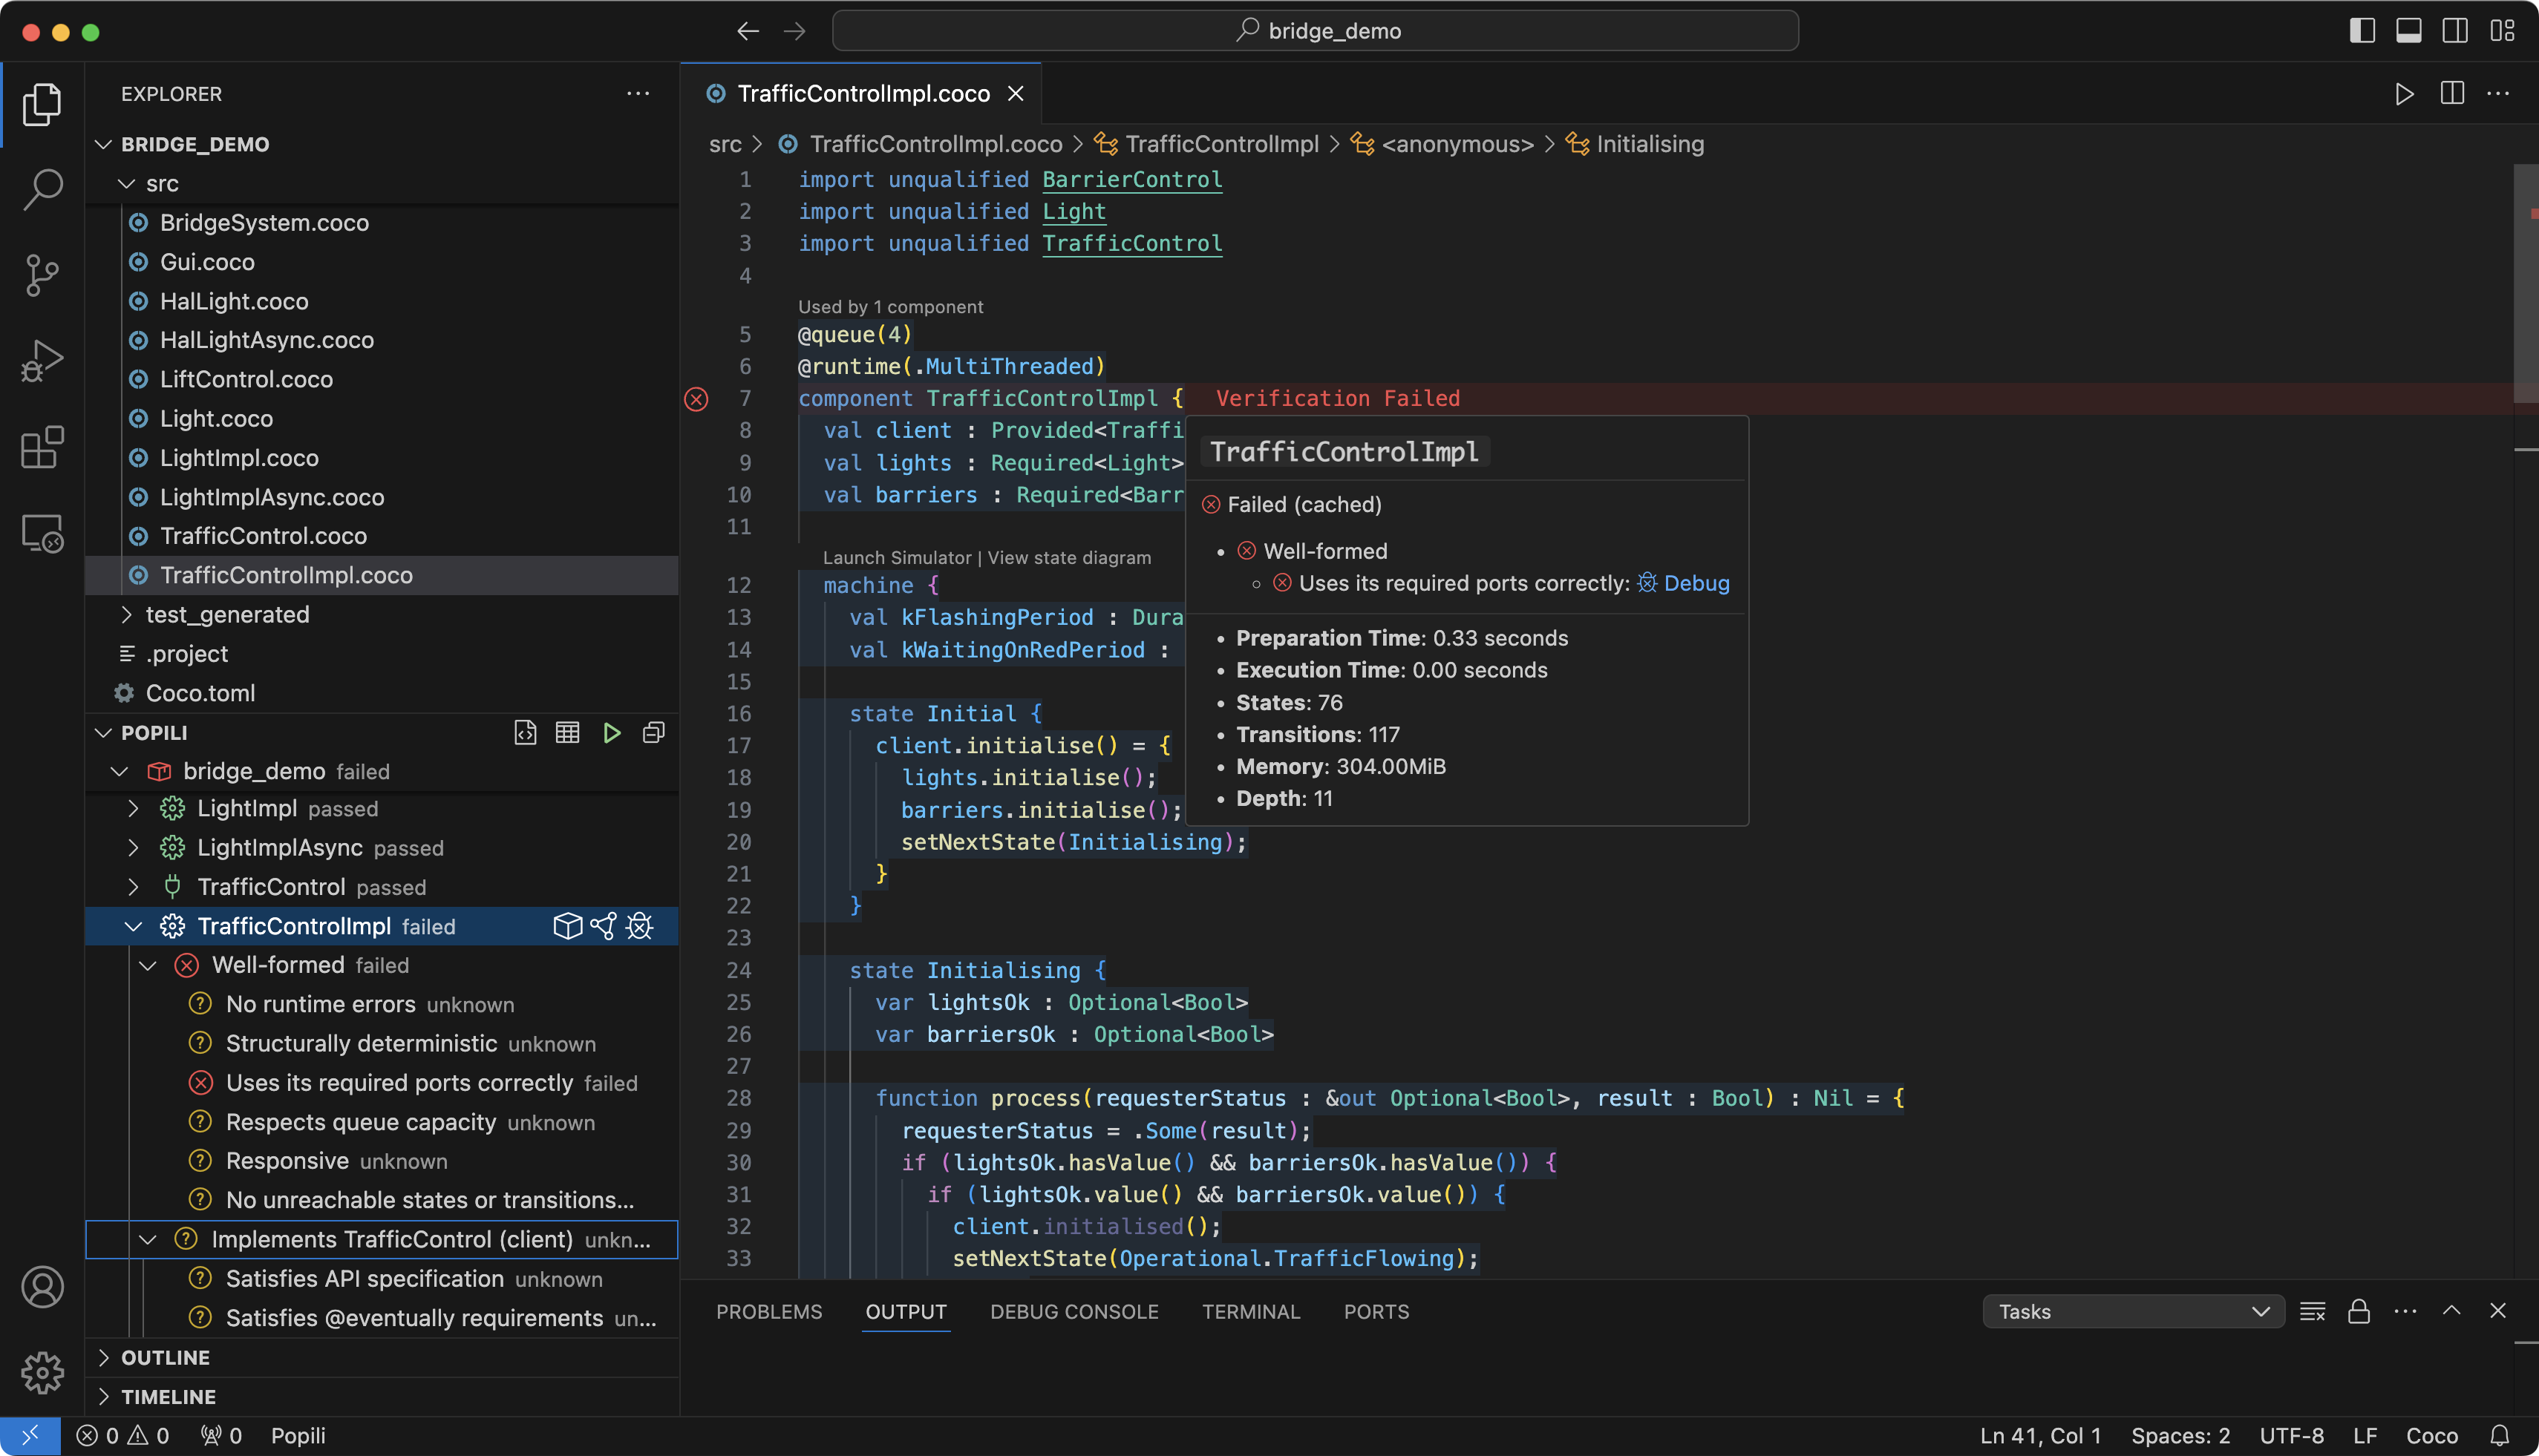Run verification with POPILI play icon

pos(611,733)
